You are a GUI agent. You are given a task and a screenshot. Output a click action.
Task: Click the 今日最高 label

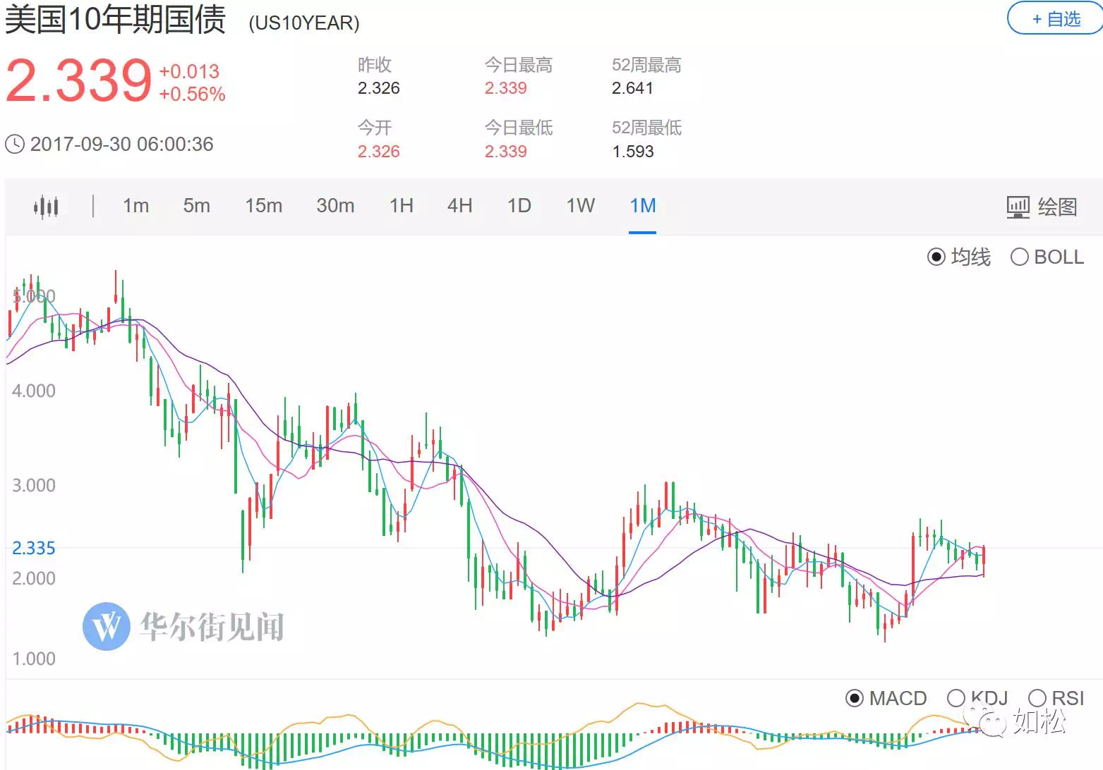[x=518, y=65]
